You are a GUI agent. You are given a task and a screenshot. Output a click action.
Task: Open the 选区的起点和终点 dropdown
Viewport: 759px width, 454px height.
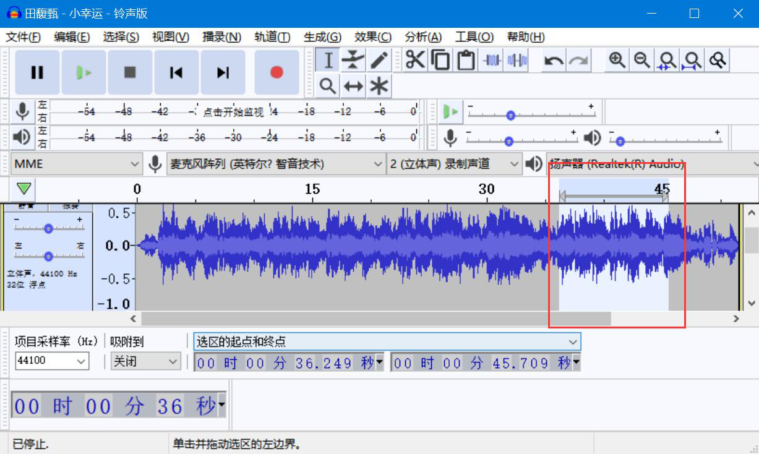(387, 341)
